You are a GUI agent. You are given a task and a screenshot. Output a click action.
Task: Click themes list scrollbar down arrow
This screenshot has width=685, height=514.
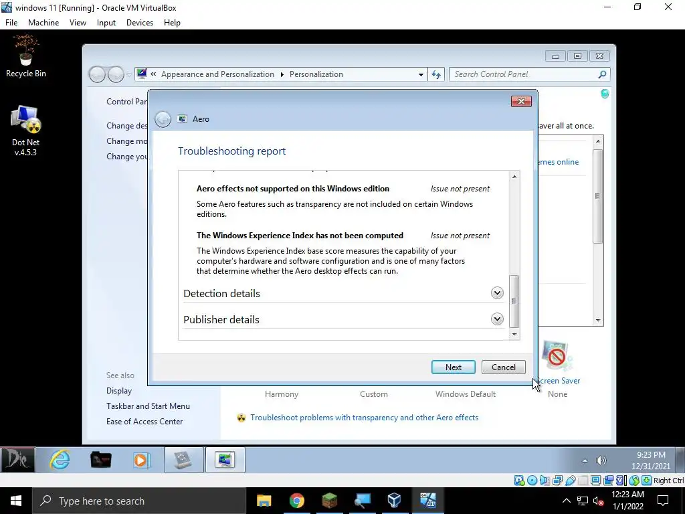pos(598,321)
